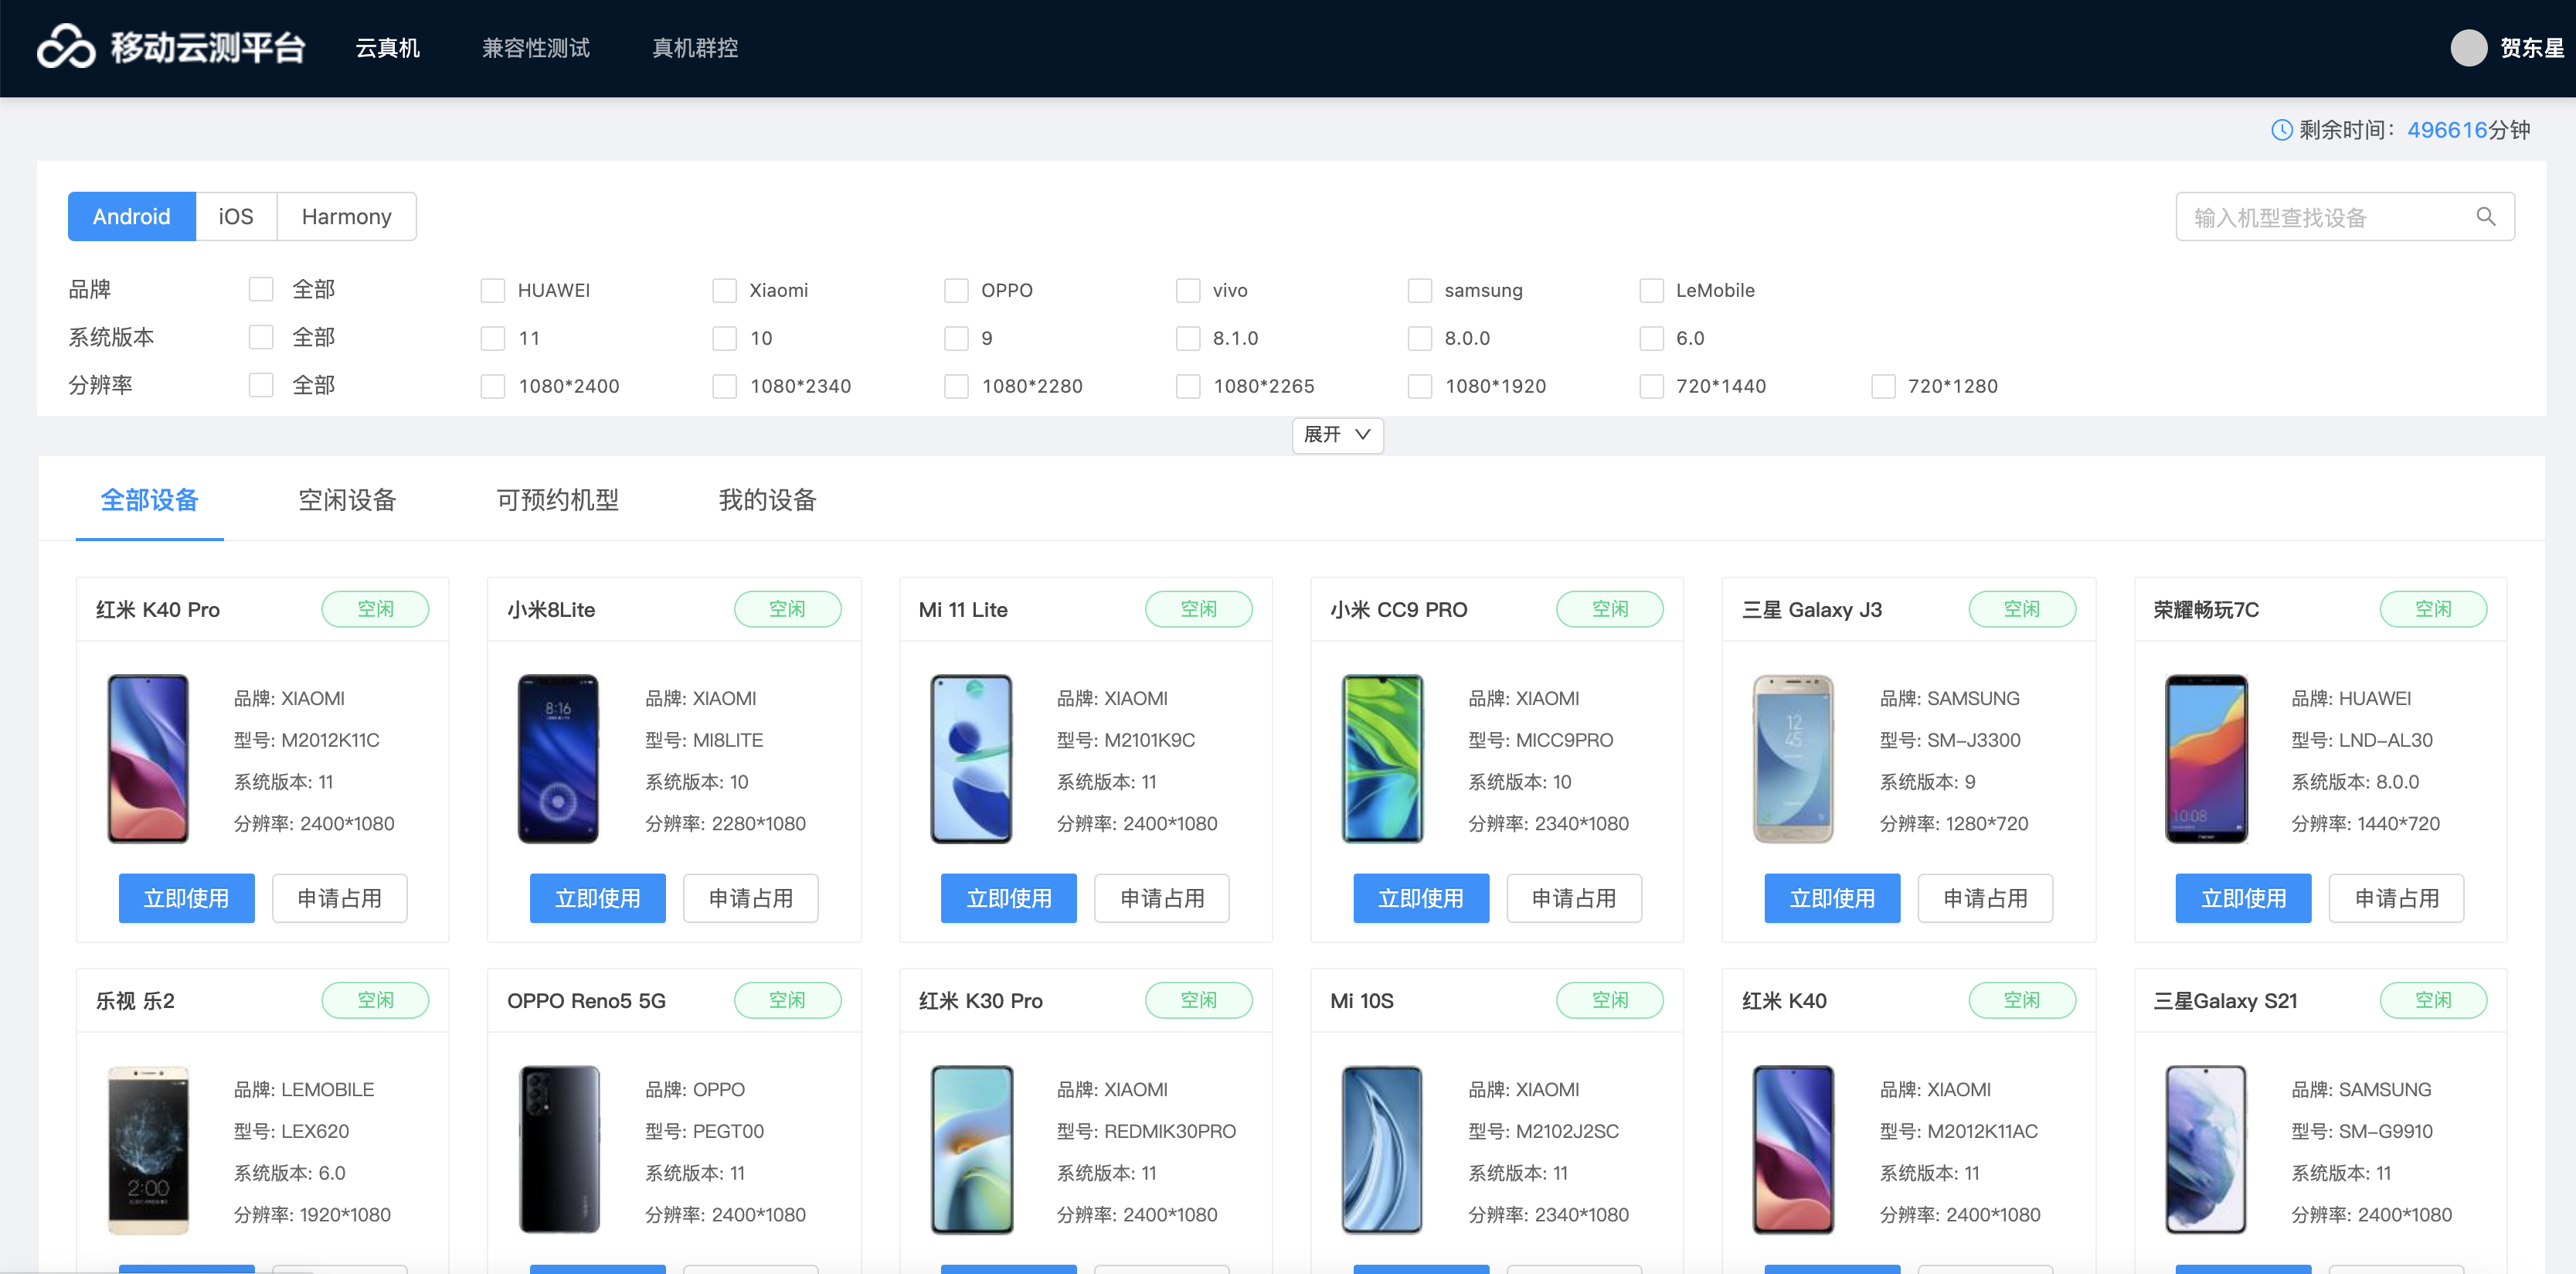The image size is (2576, 1274).
Task: Open the 兼容性测试 menu
Action: point(536,48)
